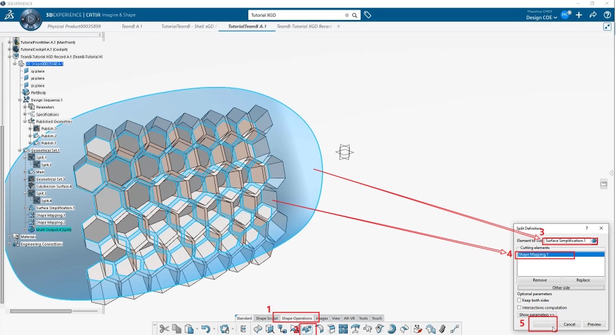Open the Design COE role dropdown
The height and width of the screenshot is (335, 616).
[542, 18]
